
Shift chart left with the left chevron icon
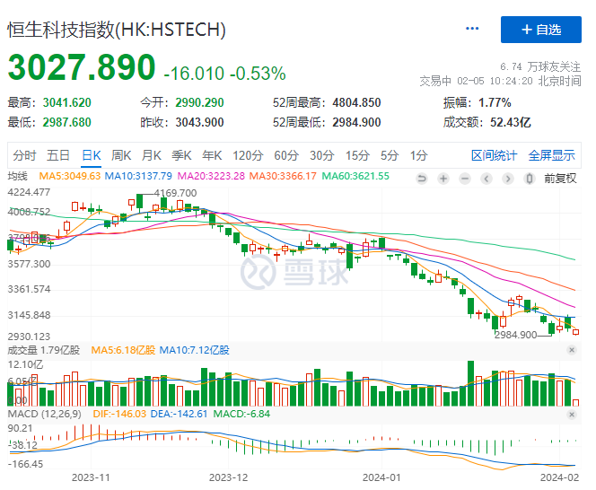tap(486, 179)
